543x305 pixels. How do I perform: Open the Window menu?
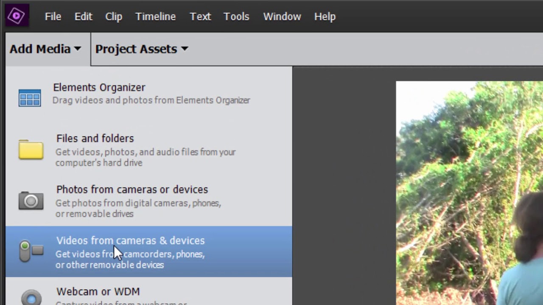click(282, 17)
